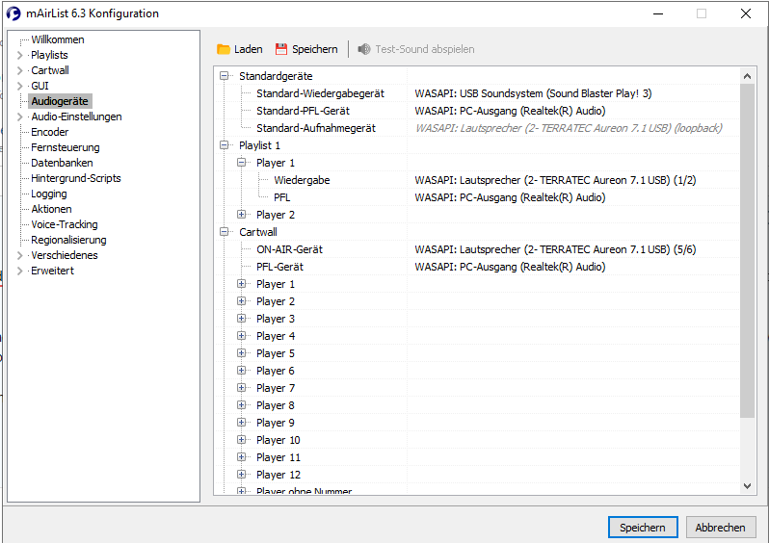The height and width of the screenshot is (543, 769).
Task: Collapse the Cartwall device group
Action: 225,232
